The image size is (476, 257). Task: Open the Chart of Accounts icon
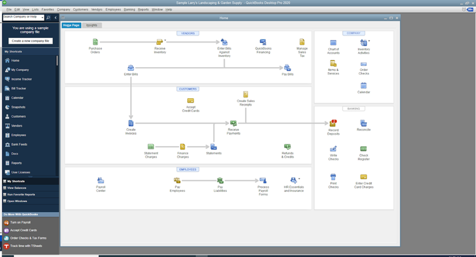coord(333,42)
